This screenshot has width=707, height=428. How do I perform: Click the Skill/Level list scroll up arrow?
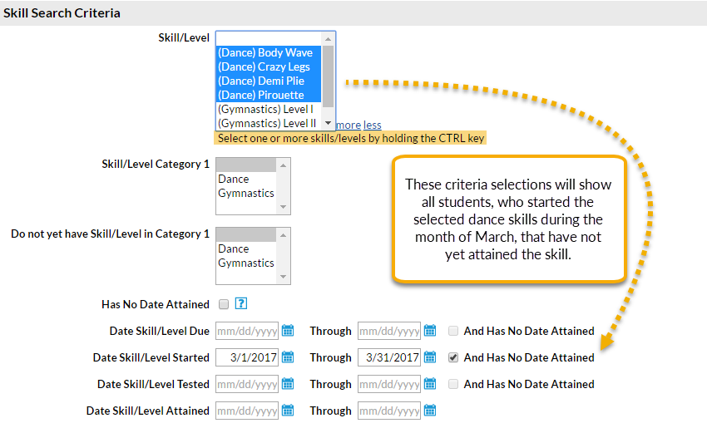[x=329, y=39]
